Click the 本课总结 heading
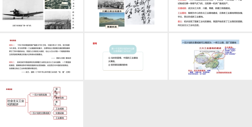This screenshot has height=127, width=252. pyautogui.click(x=9, y=89)
